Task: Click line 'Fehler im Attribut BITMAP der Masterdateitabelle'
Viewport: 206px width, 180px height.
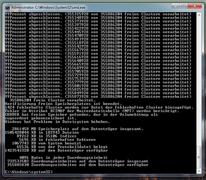Action: click(92, 111)
